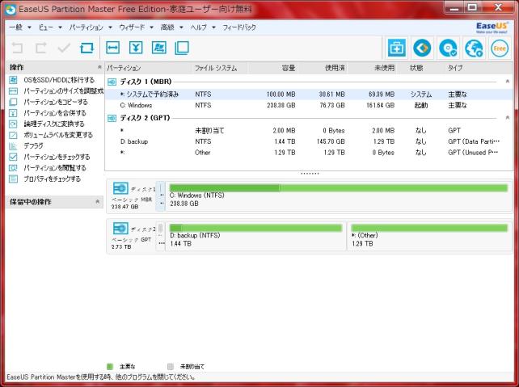
Task: Click dropdown arrow next to ウィザード
Action: tap(152, 27)
